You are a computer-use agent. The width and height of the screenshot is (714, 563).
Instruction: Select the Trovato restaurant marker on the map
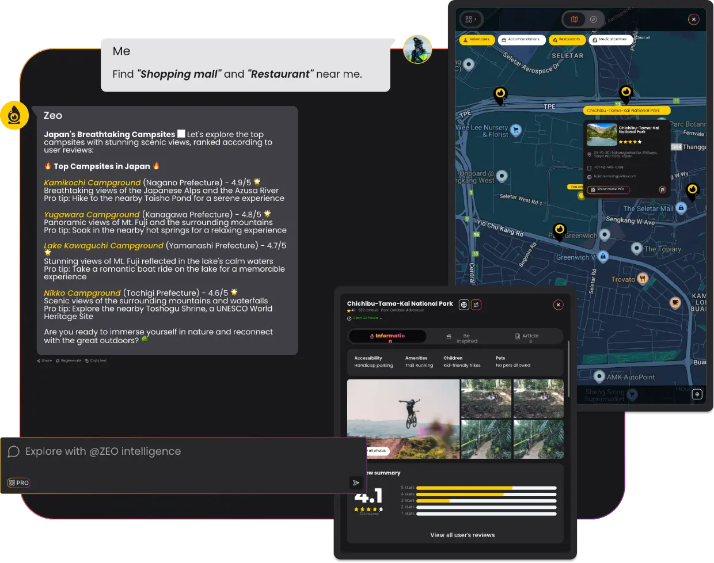click(643, 279)
